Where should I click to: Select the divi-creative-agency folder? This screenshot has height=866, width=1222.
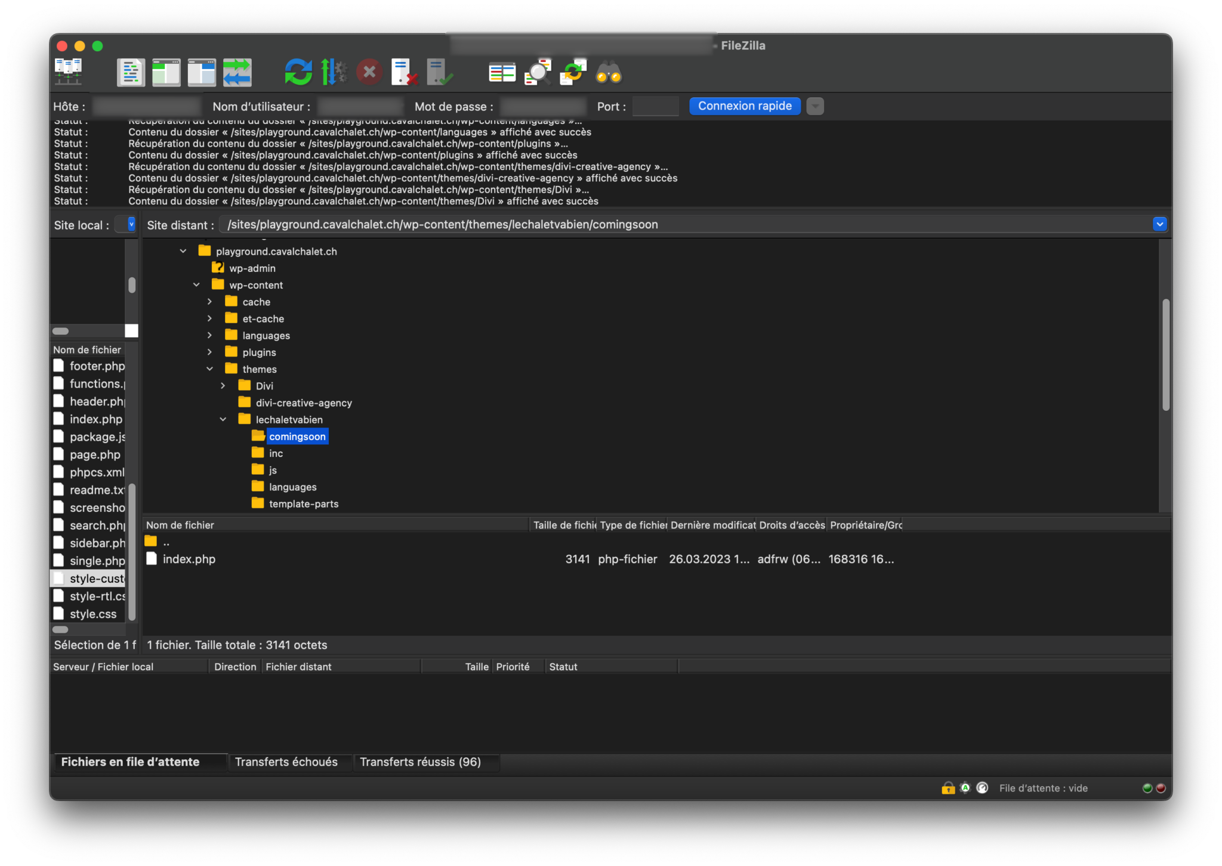click(x=304, y=403)
